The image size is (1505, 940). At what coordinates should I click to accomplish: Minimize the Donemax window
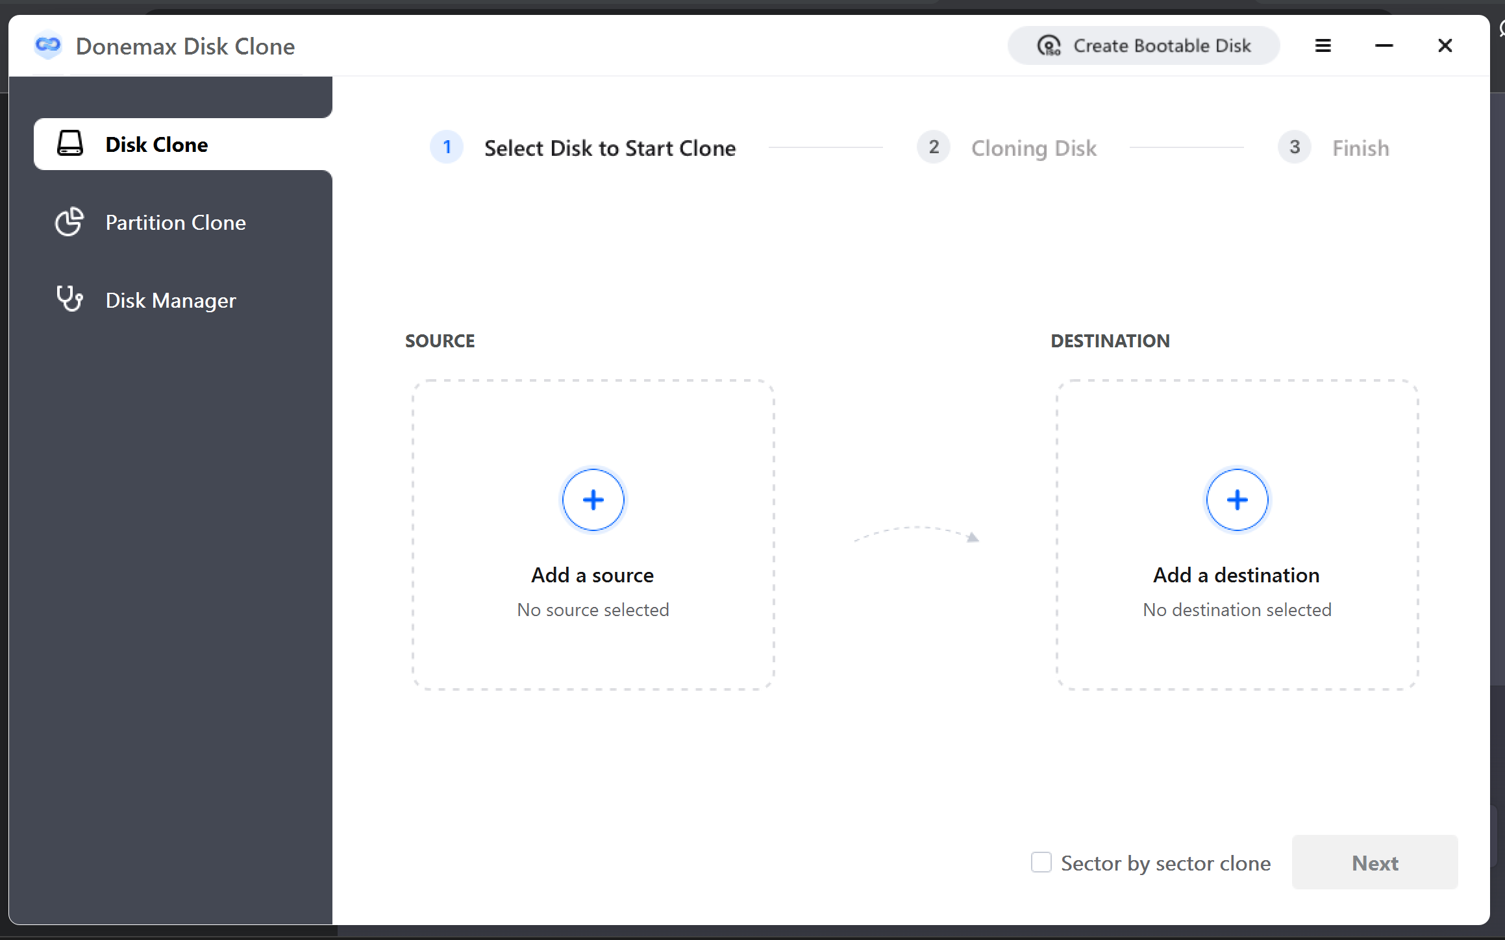pyautogui.click(x=1384, y=45)
